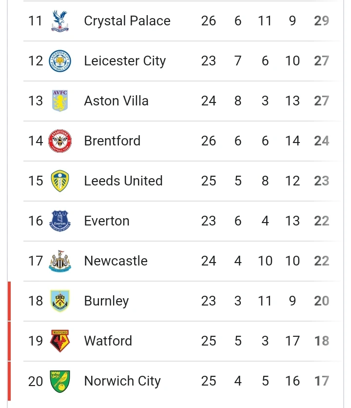Open the Crystal Palace team name
The height and width of the screenshot is (408, 351).
127,21
